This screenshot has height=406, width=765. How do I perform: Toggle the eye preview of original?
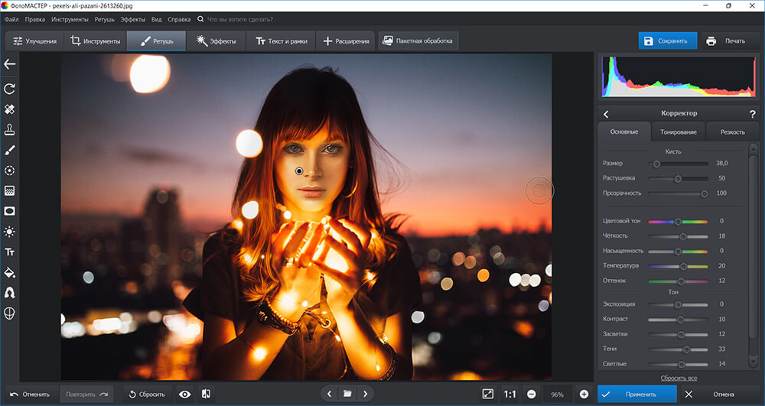pyautogui.click(x=185, y=395)
